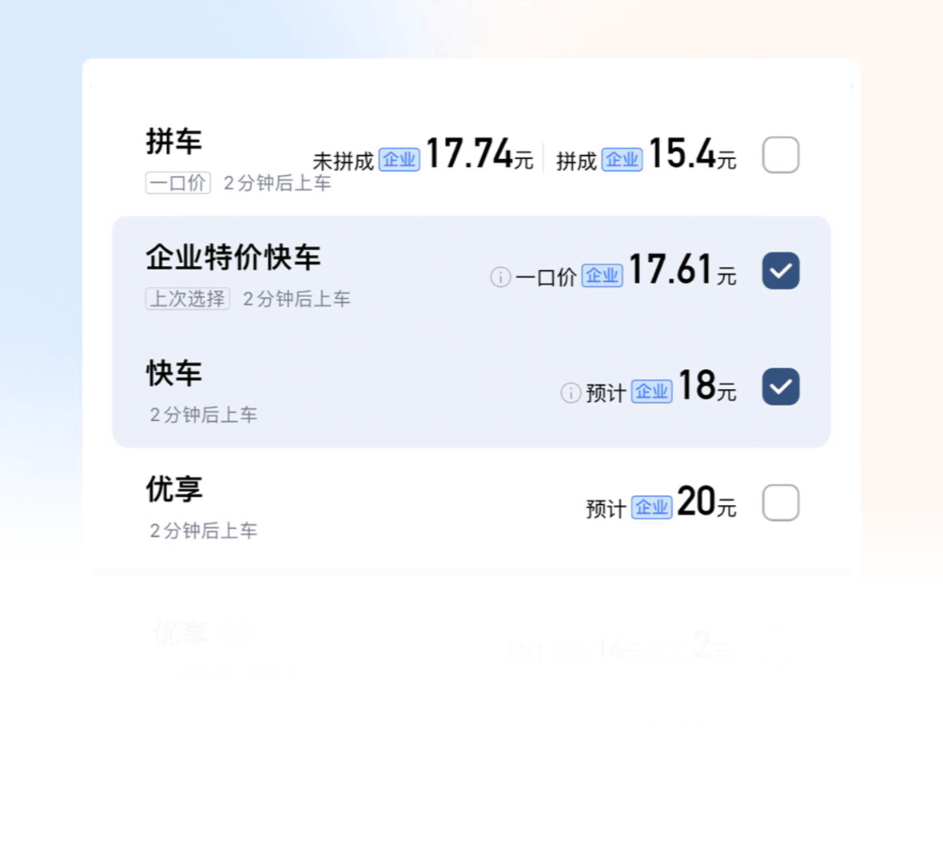The width and height of the screenshot is (943, 866).
Task: Click 企业 badge next to 20元 price
Action: point(651,507)
